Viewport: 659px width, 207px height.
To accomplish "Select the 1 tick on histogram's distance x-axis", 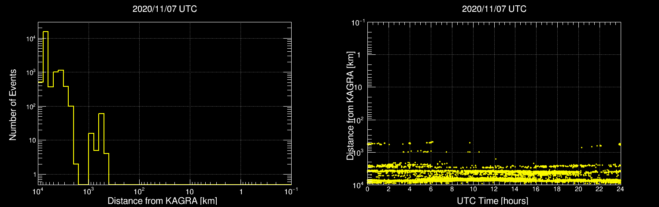I will point(241,192).
